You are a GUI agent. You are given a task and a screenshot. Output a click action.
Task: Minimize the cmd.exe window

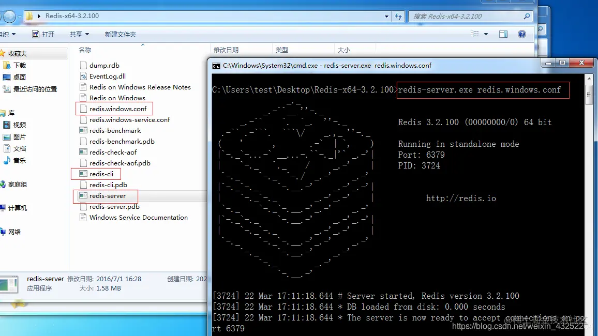[548, 63]
